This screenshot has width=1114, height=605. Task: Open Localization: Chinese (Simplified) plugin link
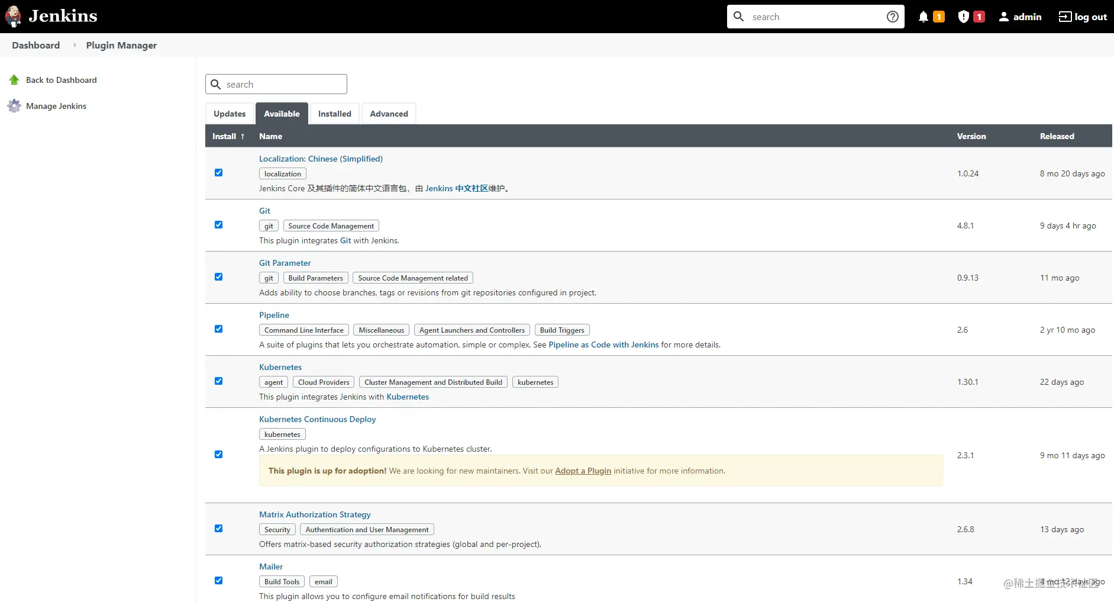(321, 159)
